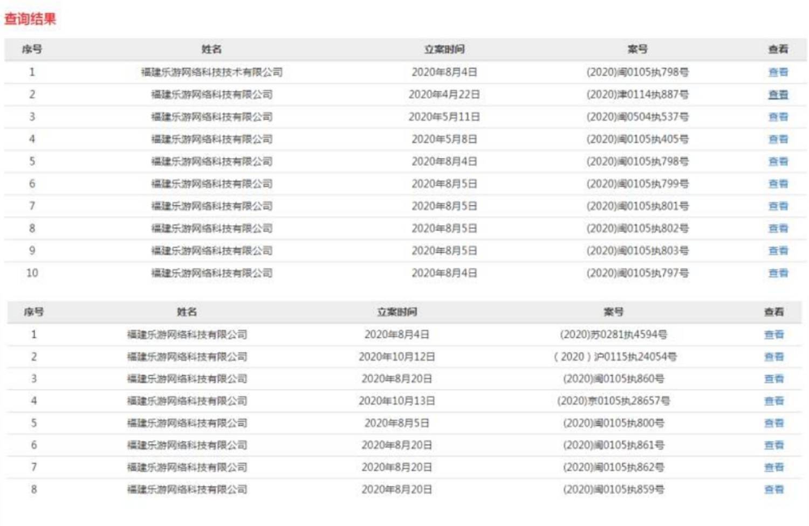Click the date 2020年10月13日
Image resolution: width=809 pixels, height=526 pixels.
[397, 401]
